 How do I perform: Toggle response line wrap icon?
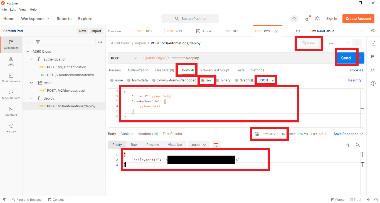(216, 145)
